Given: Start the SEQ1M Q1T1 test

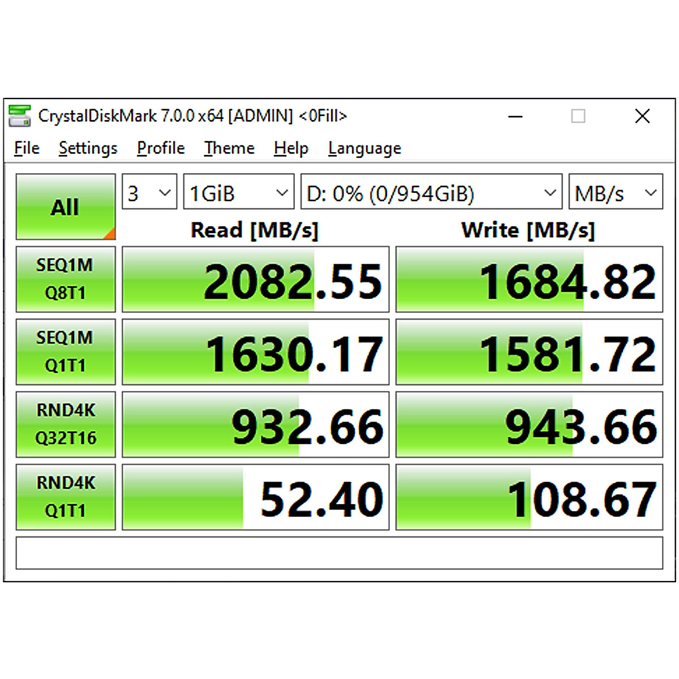Looking at the screenshot, I should coord(66,352).
